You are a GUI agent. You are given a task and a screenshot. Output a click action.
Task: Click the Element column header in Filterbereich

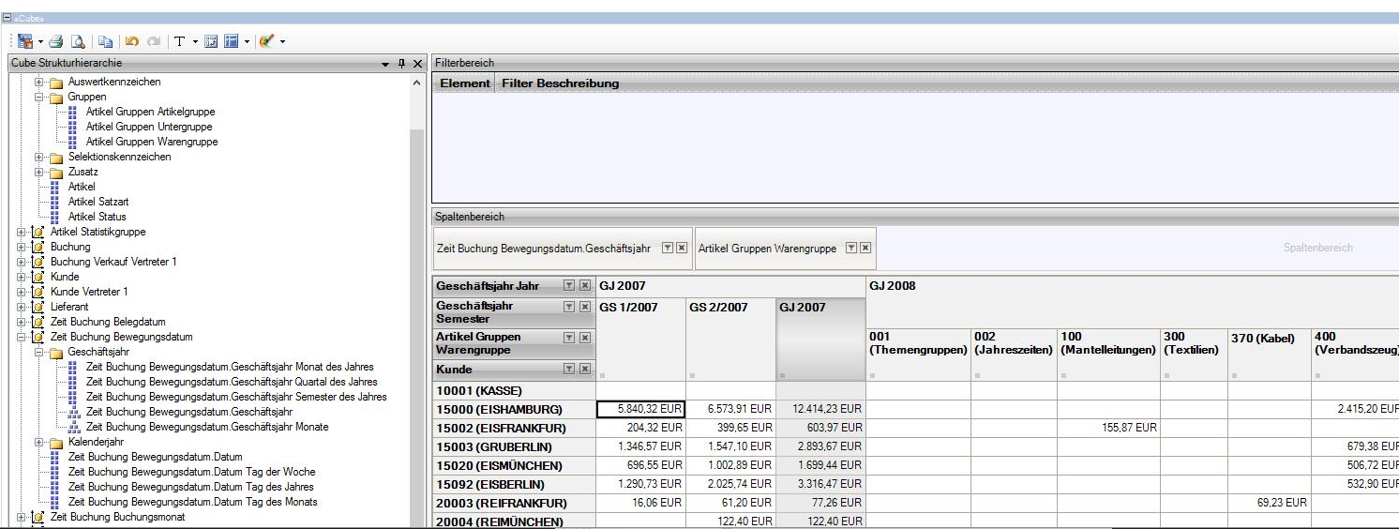(x=465, y=83)
